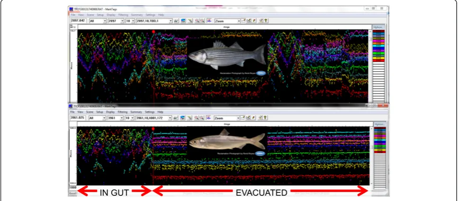This screenshot has height=201, width=460.
Task: Open View menu in lower window
Action: tap(81, 112)
